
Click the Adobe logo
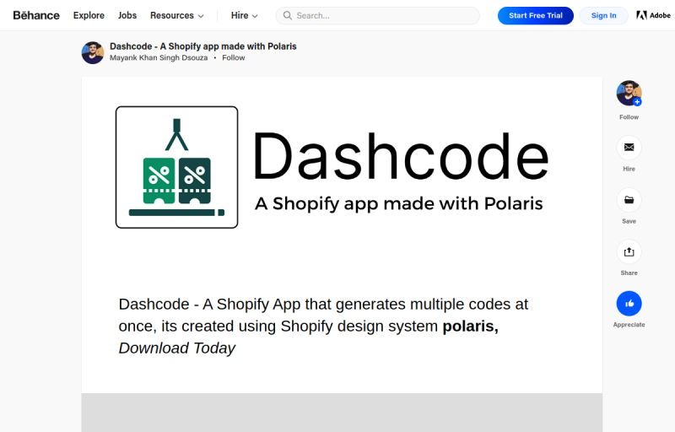click(653, 15)
